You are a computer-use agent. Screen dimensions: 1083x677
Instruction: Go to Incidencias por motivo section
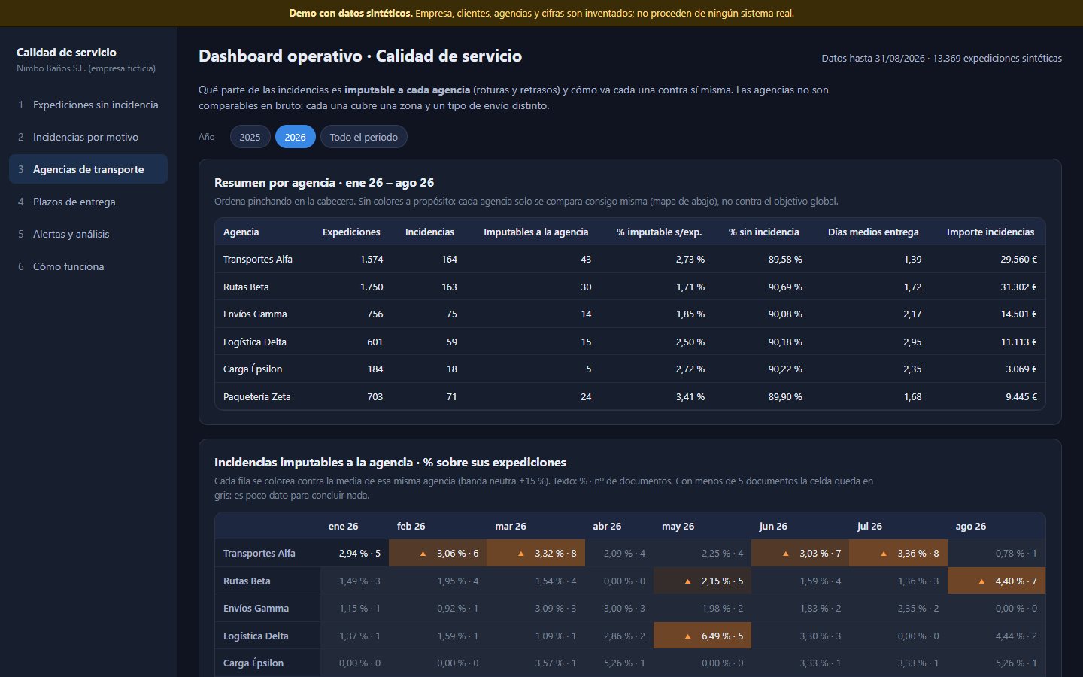[x=88, y=137]
